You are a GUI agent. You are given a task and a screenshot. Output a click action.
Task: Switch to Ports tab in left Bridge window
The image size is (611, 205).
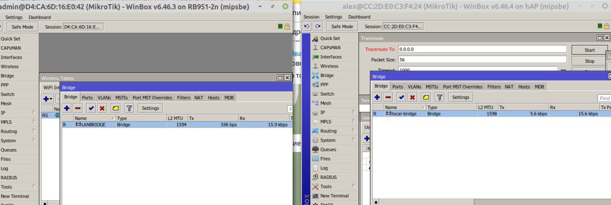(87, 98)
